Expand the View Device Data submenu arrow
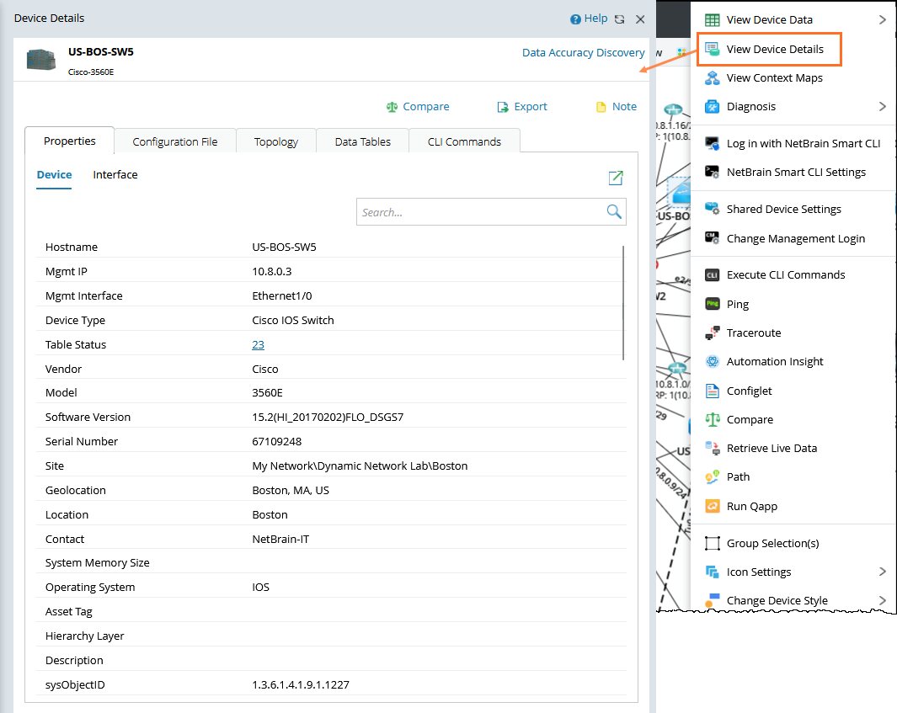This screenshot has height=713, width=897. click(x=882, y=19)
